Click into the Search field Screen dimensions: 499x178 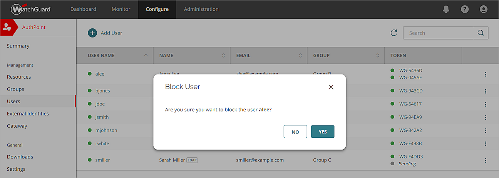tap(438, 33)
